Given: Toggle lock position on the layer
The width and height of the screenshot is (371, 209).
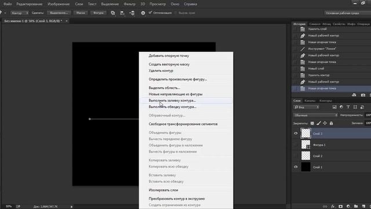Looking at the screenshot, I should click(325, 123).
